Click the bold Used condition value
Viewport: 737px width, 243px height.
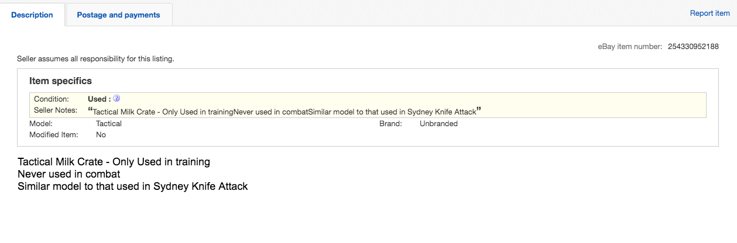99,99
